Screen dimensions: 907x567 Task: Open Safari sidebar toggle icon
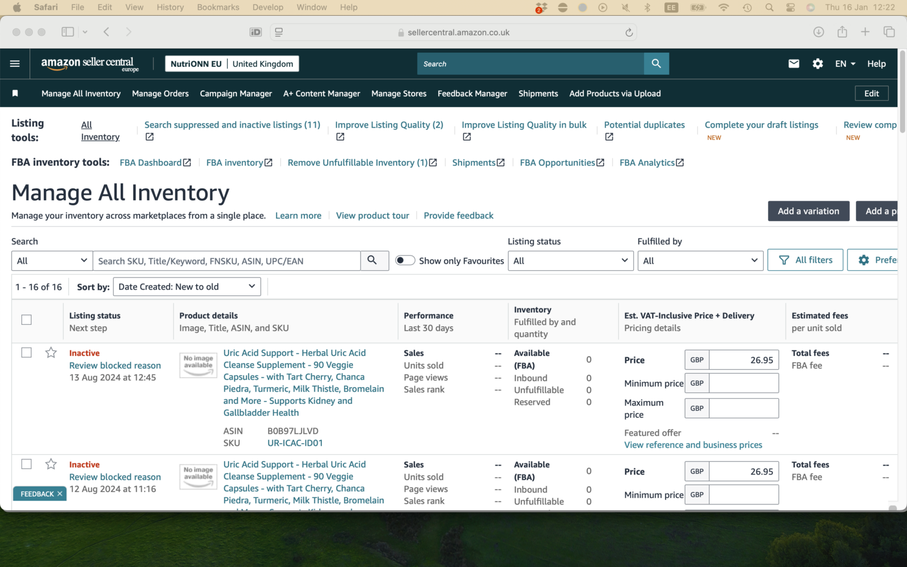pos(67,32)
